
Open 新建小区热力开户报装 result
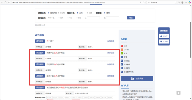click(55, 53)
